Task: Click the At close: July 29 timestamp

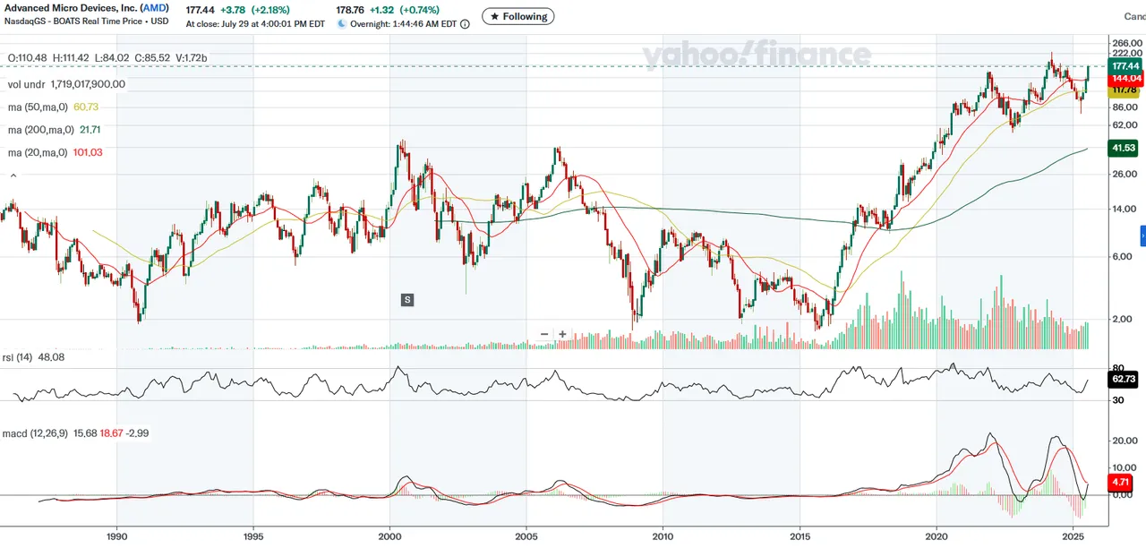Action: tap(255, 24)
